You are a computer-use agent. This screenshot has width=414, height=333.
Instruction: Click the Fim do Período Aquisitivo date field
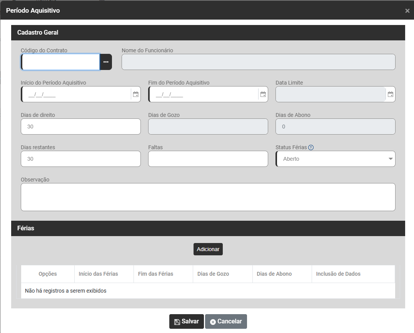pos(203,94)
